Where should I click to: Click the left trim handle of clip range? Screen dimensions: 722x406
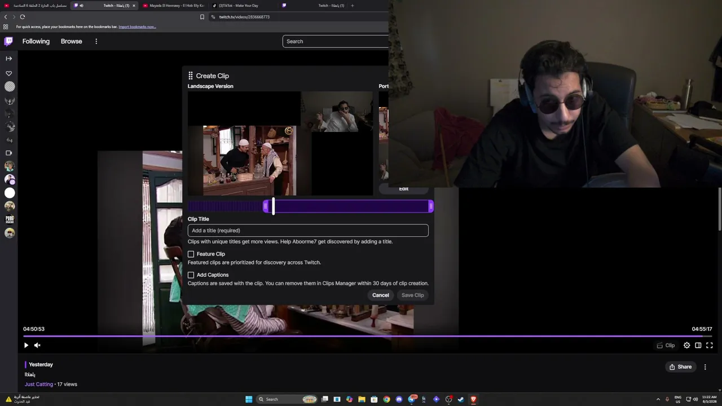click(265, 206)
